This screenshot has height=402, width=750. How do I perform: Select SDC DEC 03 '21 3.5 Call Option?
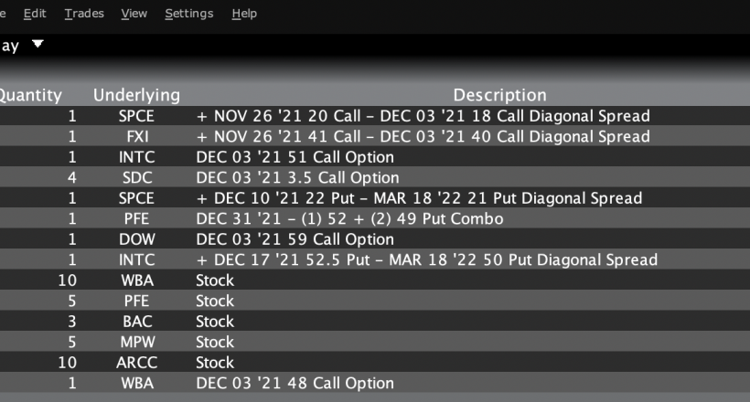[297, 177]
